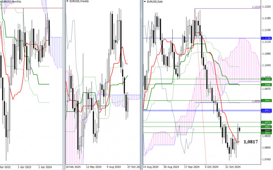Click the 1.0940 green price label
Screen dimensions: 273x170
[x=266, y=101]
